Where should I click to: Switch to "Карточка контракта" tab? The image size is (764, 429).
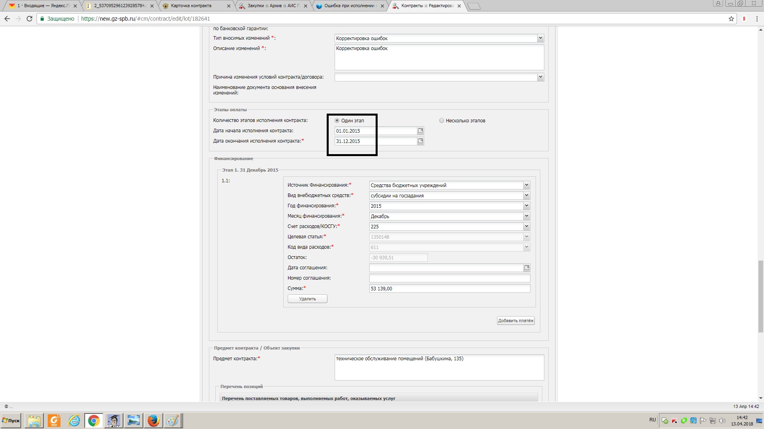pos(192,6)
